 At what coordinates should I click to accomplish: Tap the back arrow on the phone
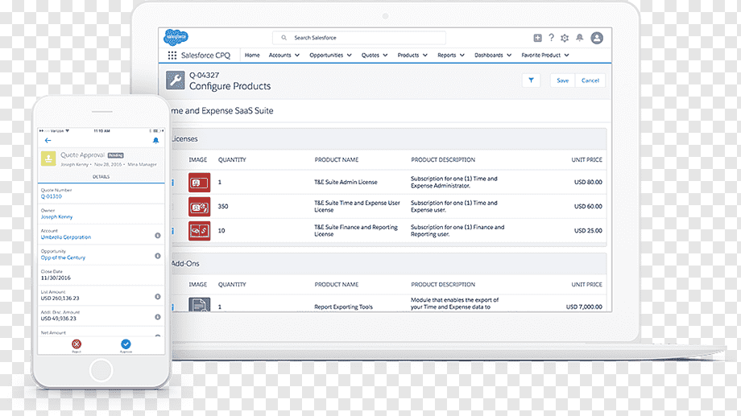[x=48, y=140]
